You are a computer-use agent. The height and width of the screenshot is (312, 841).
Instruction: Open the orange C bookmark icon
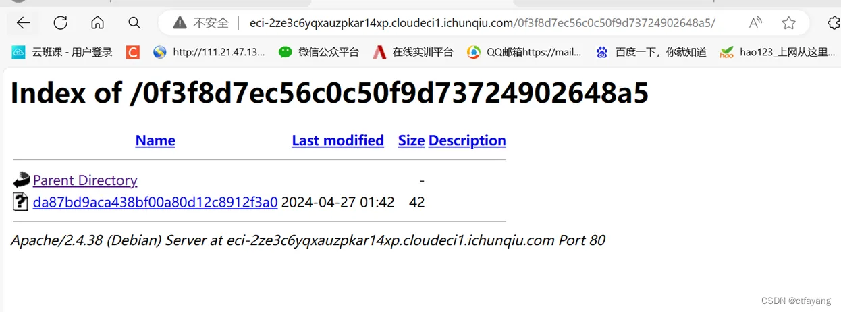(133, 52)
